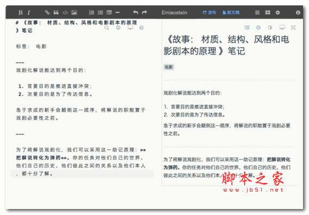Open the Emiaostein account menu
Viewport: 309px width, 215px height.
tap(174, 13)
